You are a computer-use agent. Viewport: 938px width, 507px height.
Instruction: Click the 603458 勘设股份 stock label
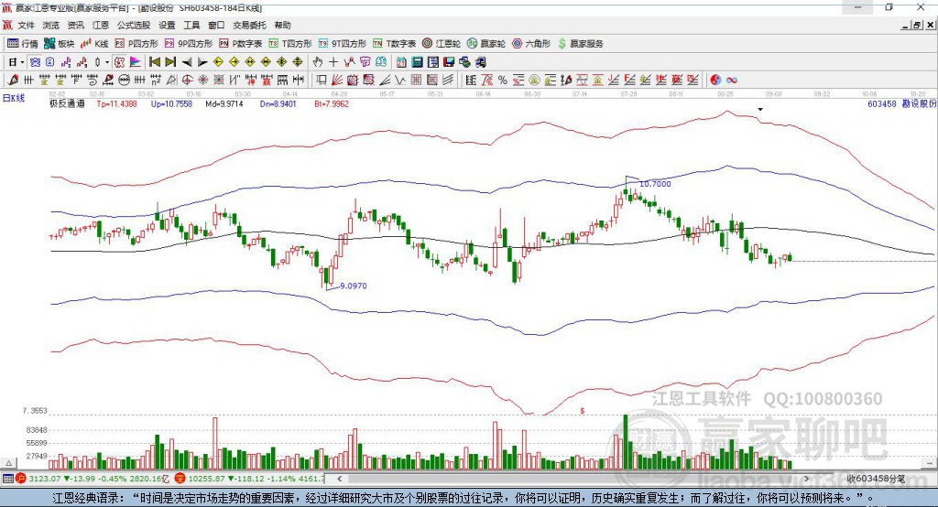(901, 103)
